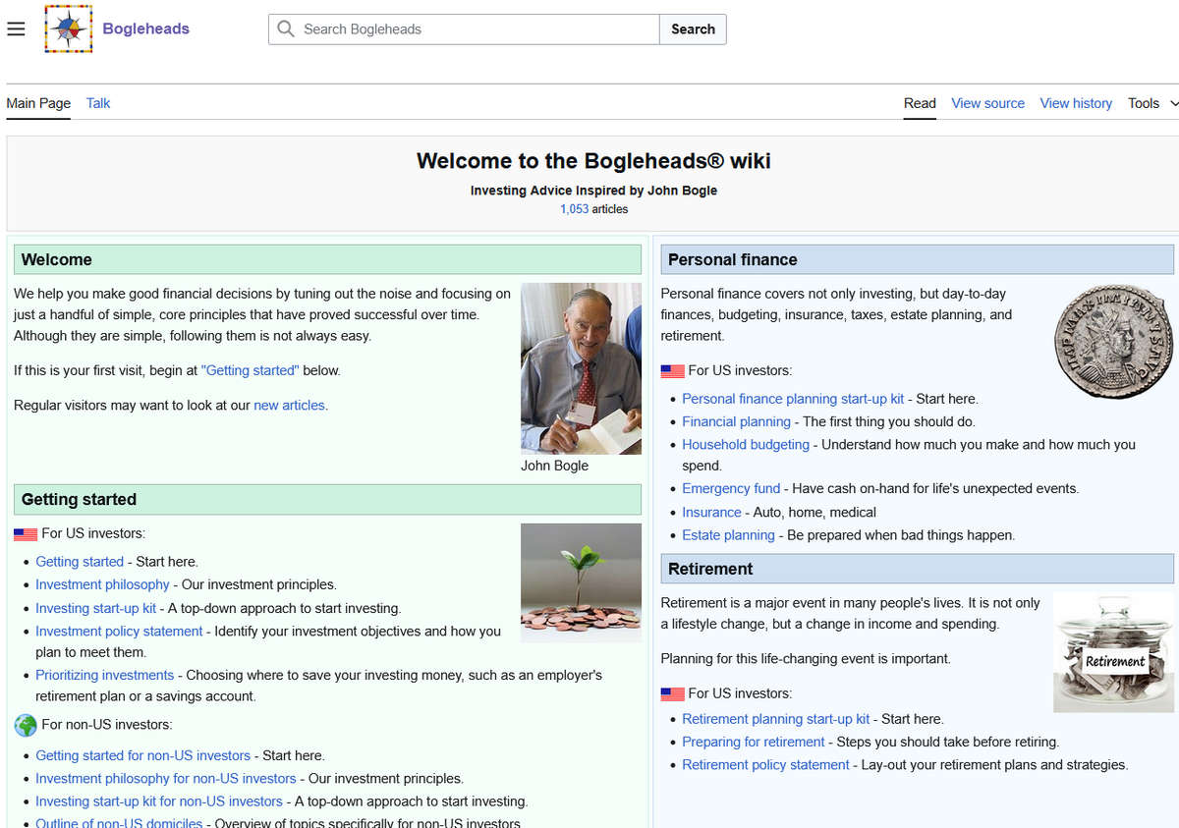Click the US flag in Retirement section
1179x828 pixels.
pyautogui.click(x=672, y=693)
